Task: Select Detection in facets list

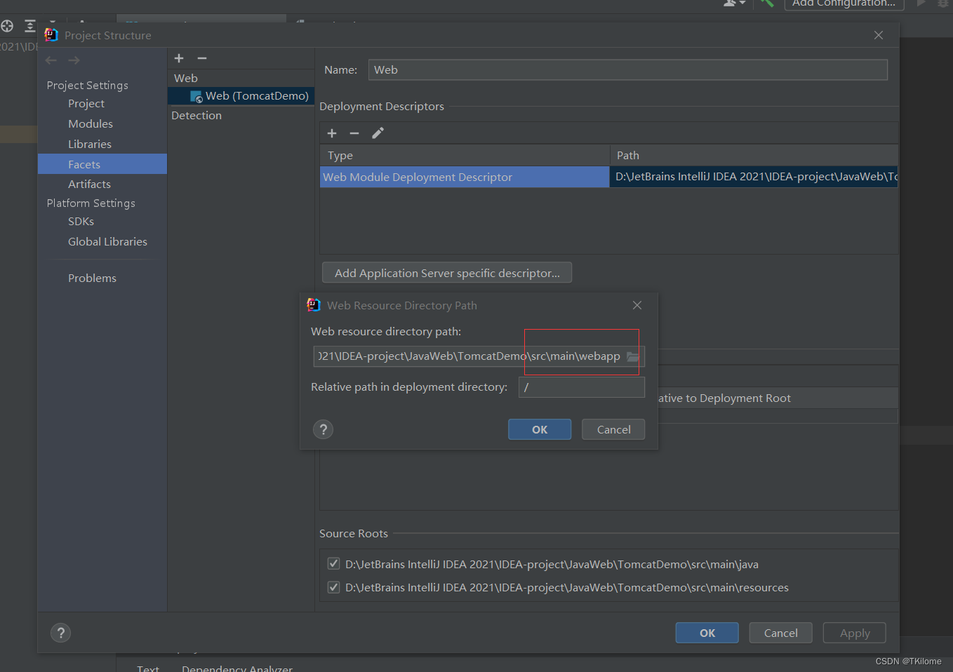Action: 196,116
